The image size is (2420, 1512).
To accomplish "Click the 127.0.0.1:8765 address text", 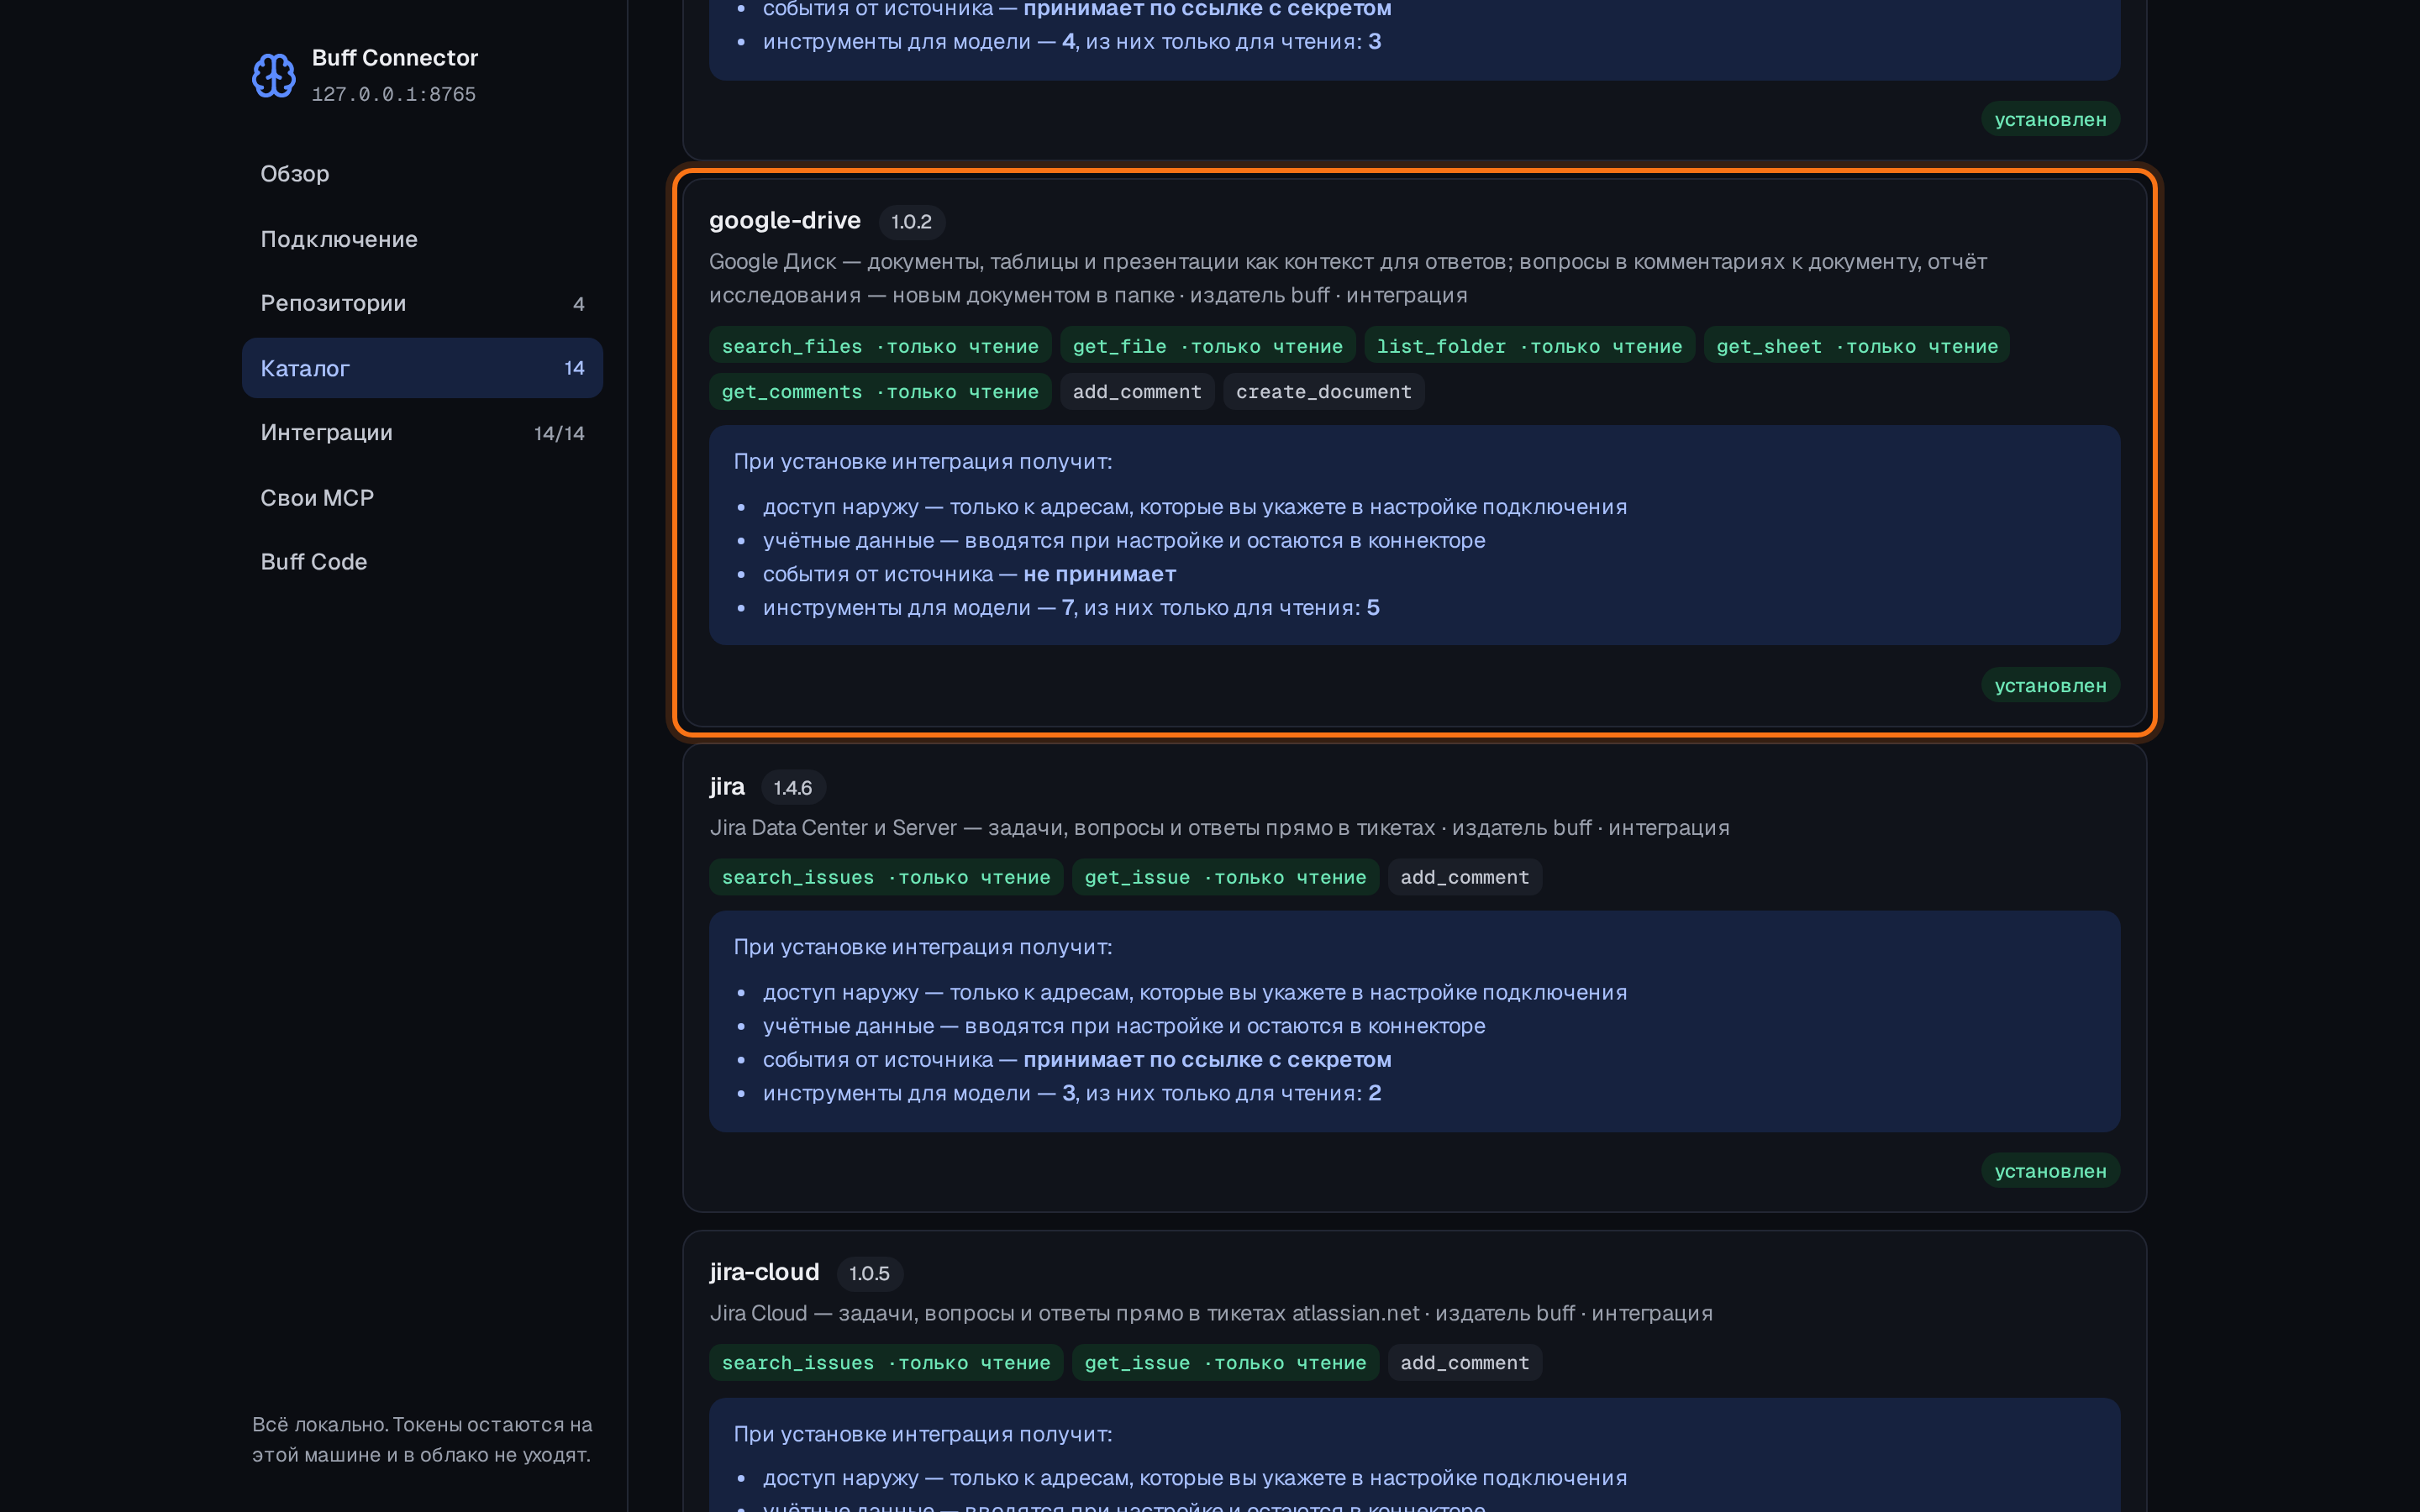I will [x=394, y=94].
